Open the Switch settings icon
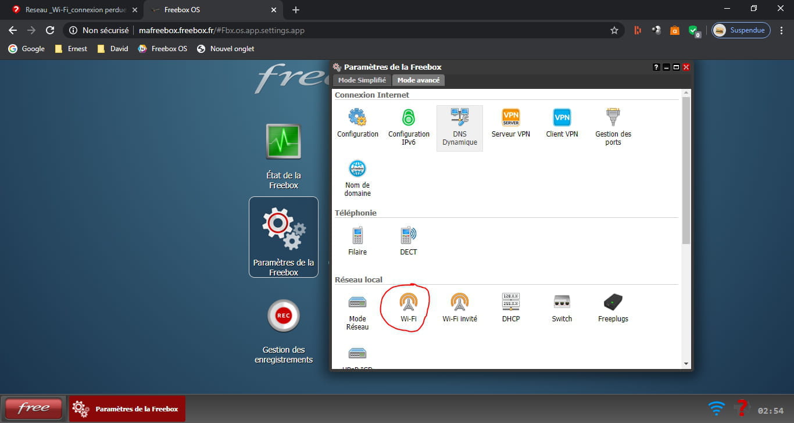Viewport: 794px width, 423px height. [562, 307]
